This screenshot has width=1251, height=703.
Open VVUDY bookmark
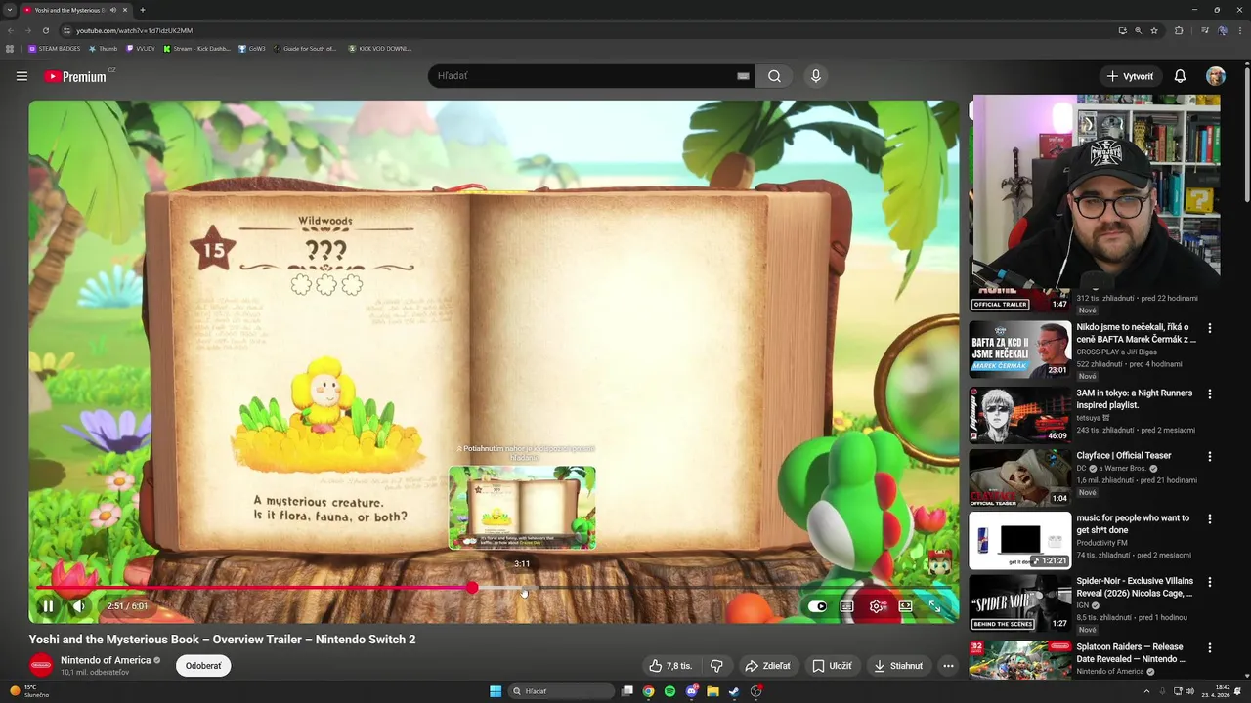(141, 49)
